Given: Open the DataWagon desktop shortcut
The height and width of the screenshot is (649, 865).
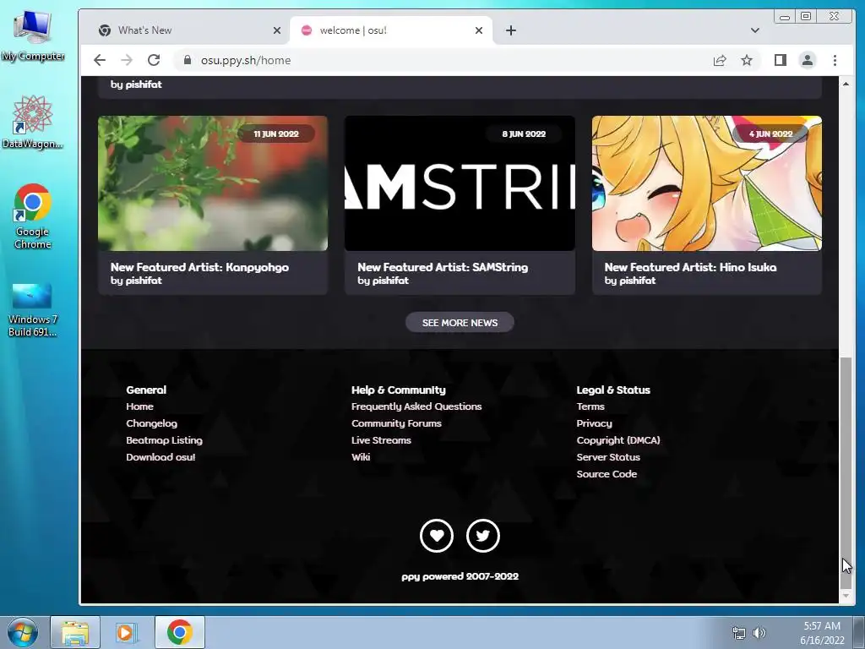Looking at the screenshot, I should point(33,122).
